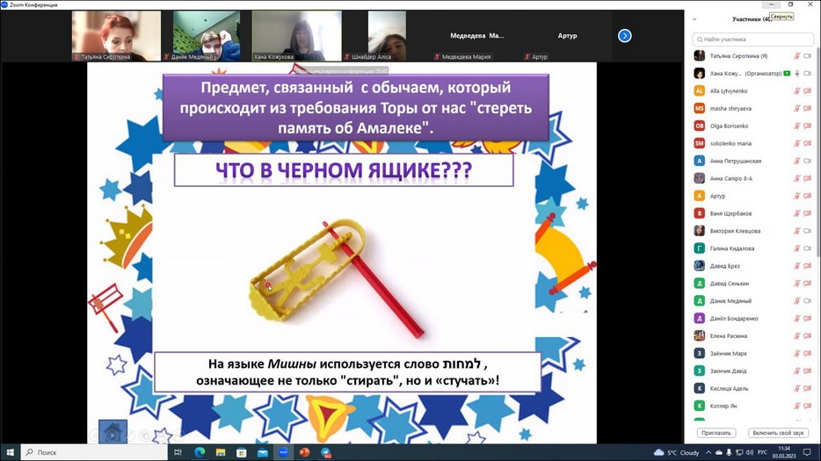The width and height of the screenshot is (821, 461).
Task: Toggle muted mic for Давид Брез
Action: pos(797,266)
